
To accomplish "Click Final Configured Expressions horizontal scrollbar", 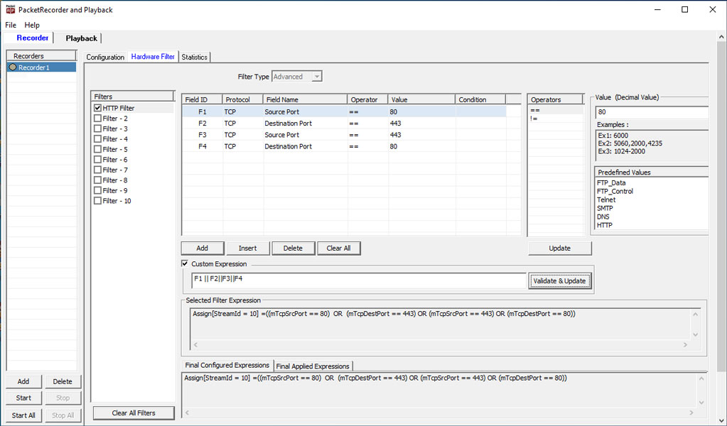I will [439, 412].
